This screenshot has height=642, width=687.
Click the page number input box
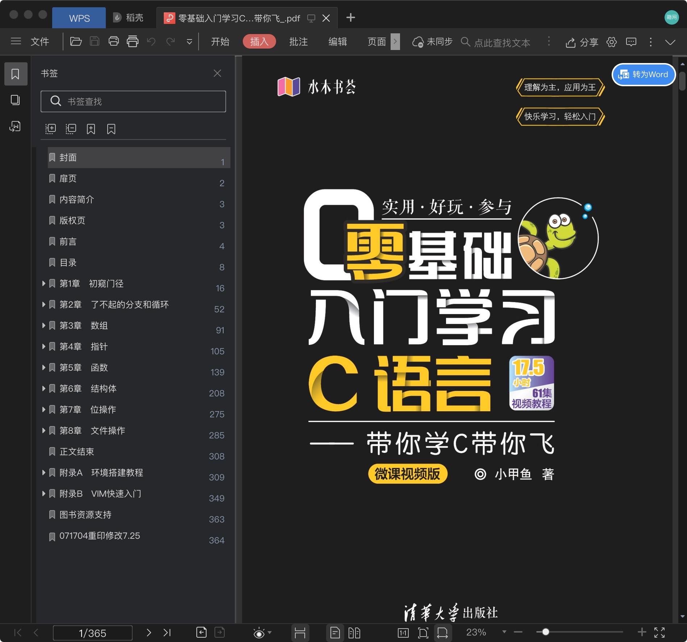[92, 633]
